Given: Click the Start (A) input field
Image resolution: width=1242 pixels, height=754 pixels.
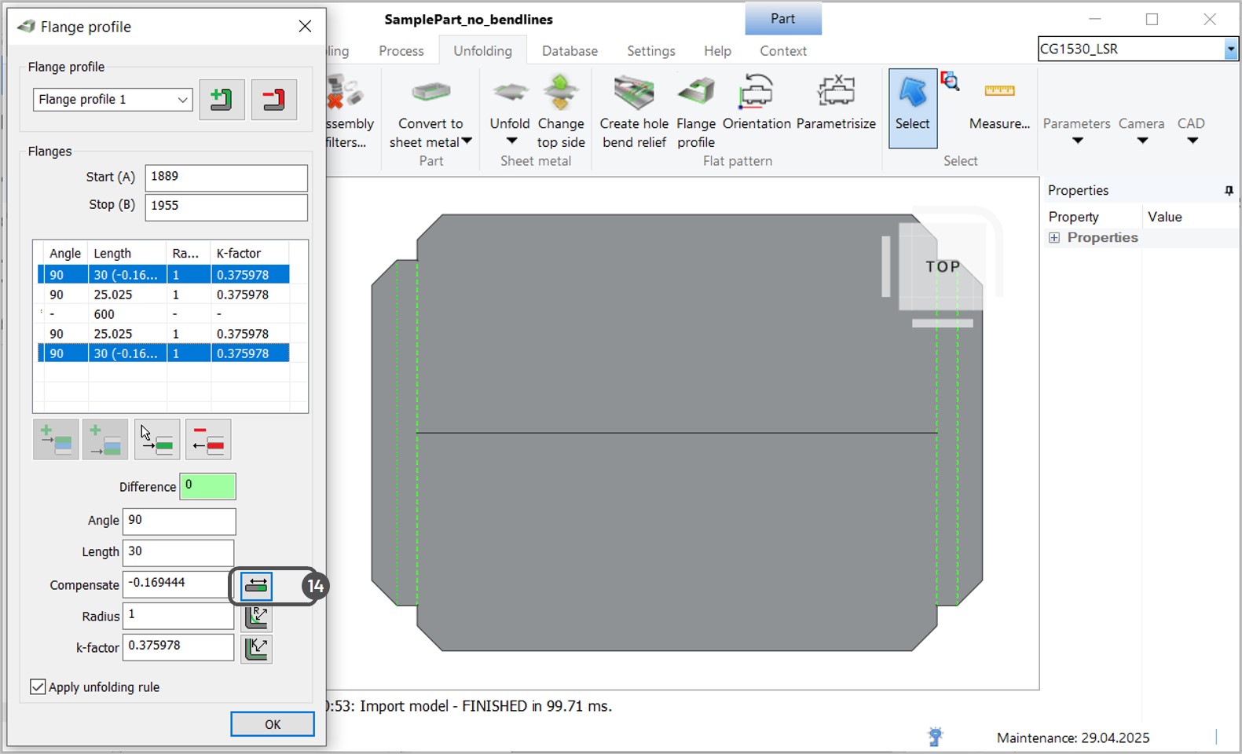Looking at the screenshot, I should pos(226,178).
